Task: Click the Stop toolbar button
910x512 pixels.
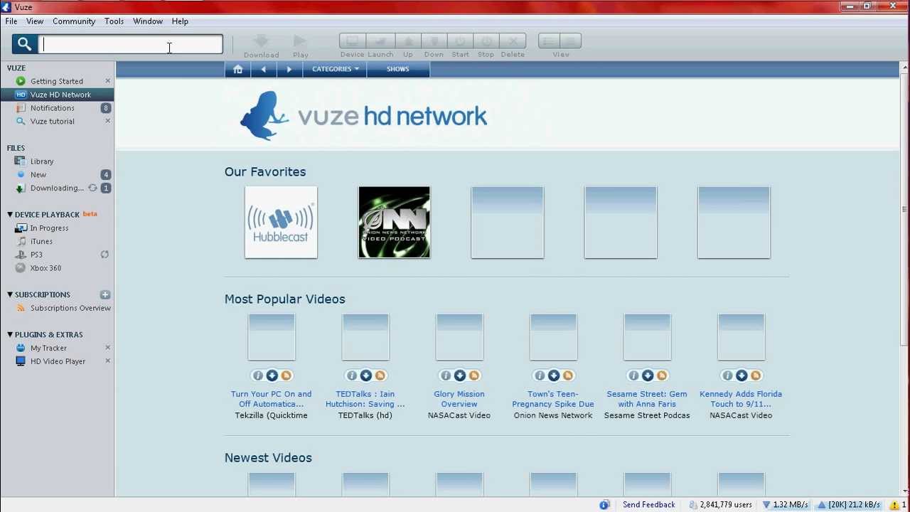Action: tap(486, 41)
